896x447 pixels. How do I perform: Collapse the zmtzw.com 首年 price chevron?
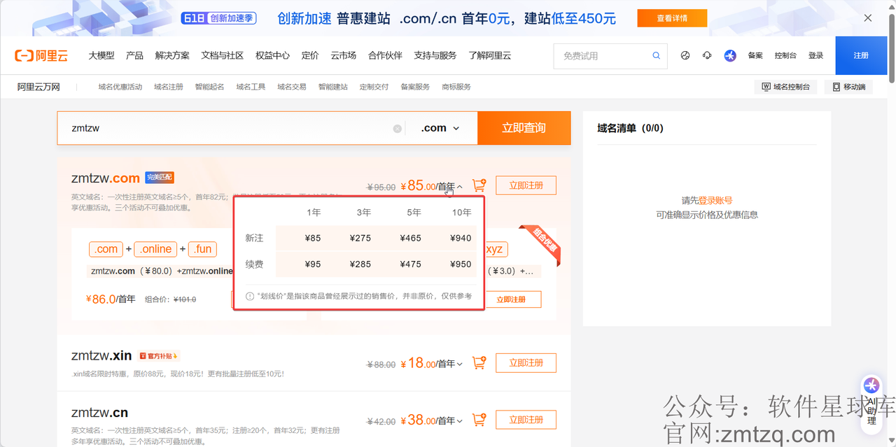pos(460,186)
